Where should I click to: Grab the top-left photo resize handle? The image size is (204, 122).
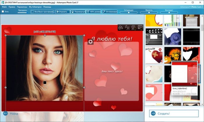(6, 35)
